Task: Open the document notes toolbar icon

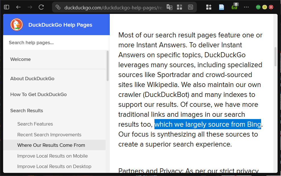Action: (221, 7)
